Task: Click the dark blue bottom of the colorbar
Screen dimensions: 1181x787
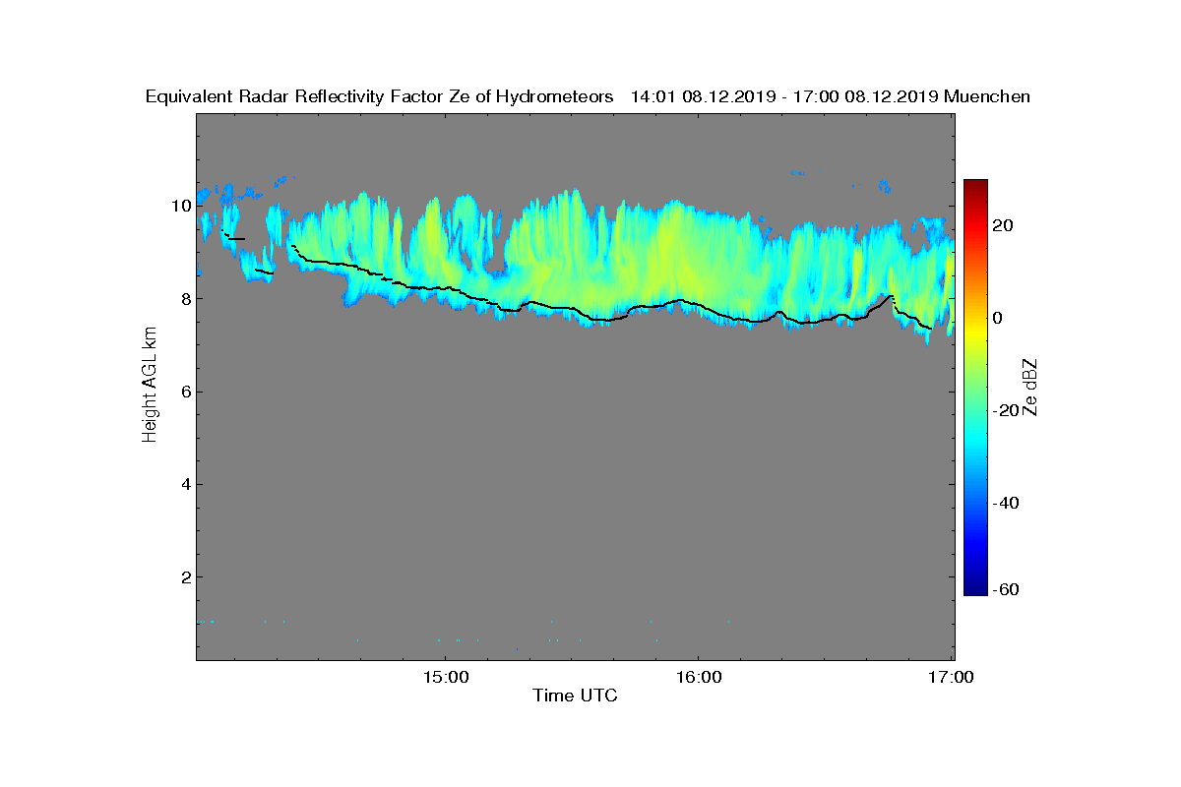Action: point(975,588)
